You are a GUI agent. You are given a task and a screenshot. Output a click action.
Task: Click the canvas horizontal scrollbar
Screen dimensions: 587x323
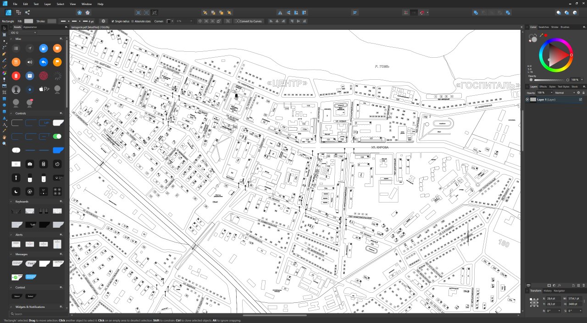(275, 315)
